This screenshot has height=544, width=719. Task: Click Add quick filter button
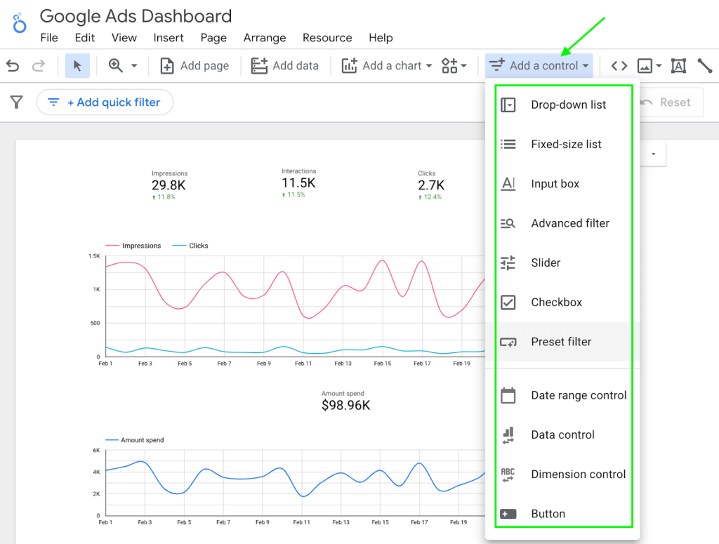pyautogui.click(x=105, y=102)
